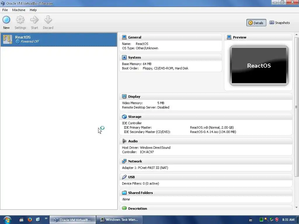Click the Safely Remove Hardware tray icon

(x=272, y=220)
